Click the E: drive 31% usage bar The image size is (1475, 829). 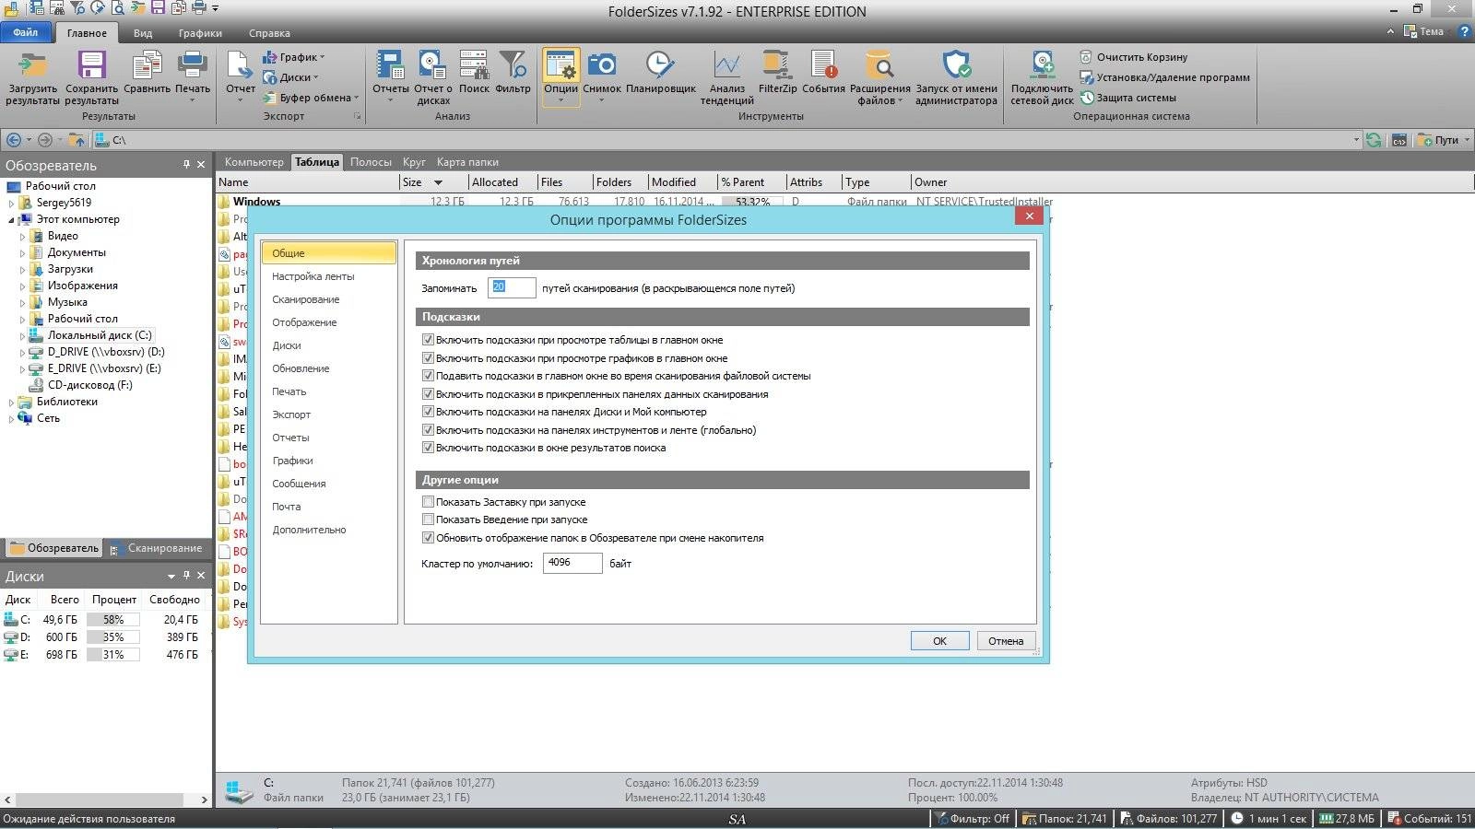[113, 655]
